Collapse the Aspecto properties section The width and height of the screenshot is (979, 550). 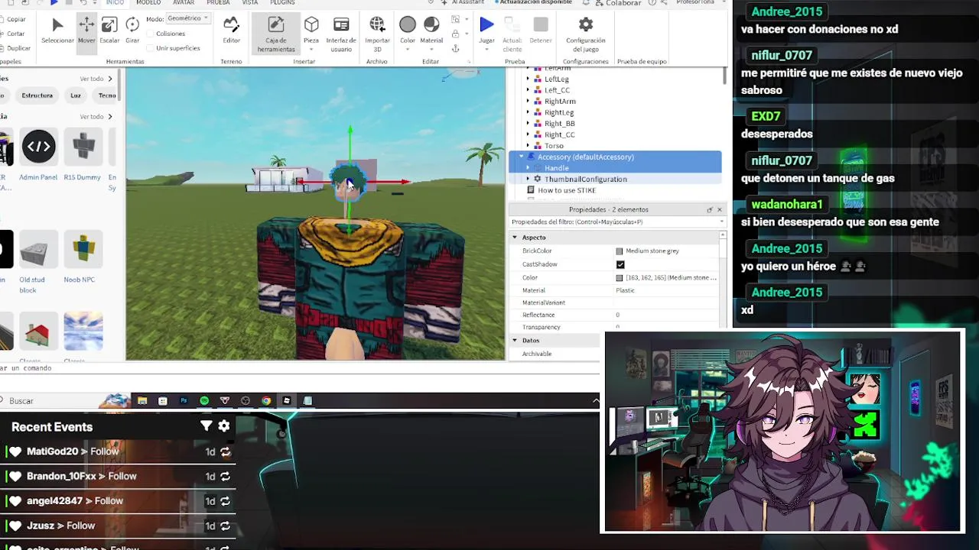(x=515, y=238)
